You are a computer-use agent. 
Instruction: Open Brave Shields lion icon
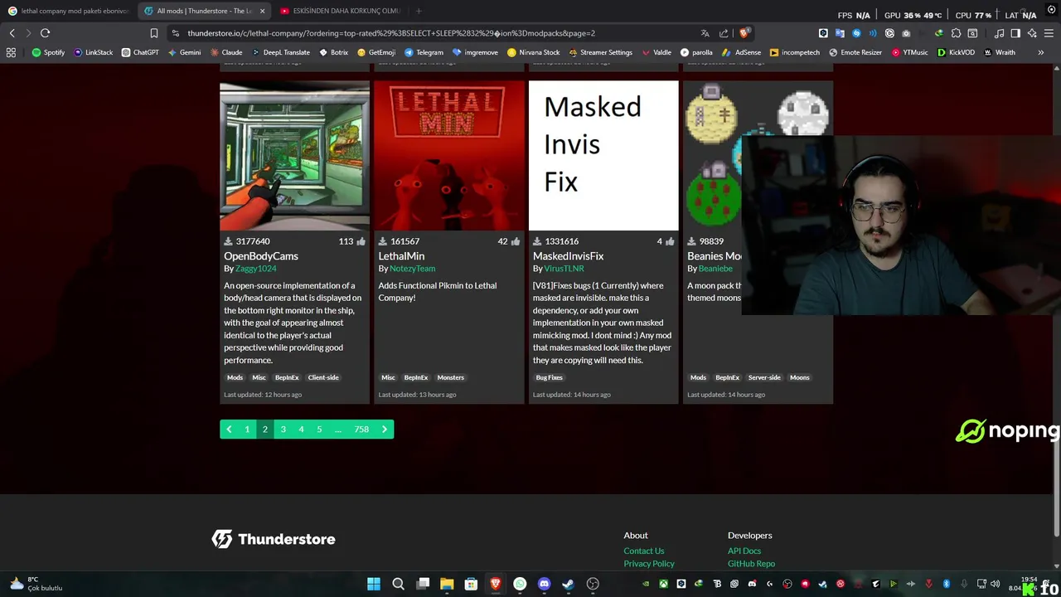point(744,33)
